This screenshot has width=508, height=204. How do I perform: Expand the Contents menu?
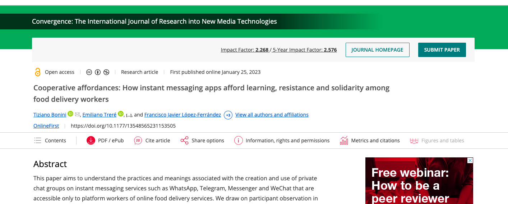click(50, 141)
